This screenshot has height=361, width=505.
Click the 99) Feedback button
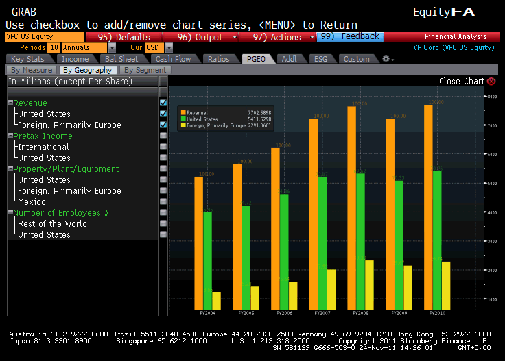click(x=350, y=37)
